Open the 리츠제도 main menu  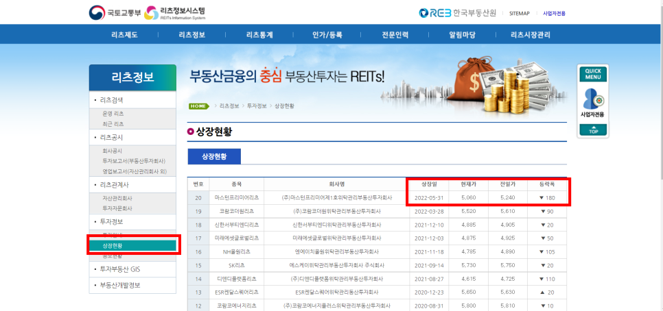[x=124, y=34]
